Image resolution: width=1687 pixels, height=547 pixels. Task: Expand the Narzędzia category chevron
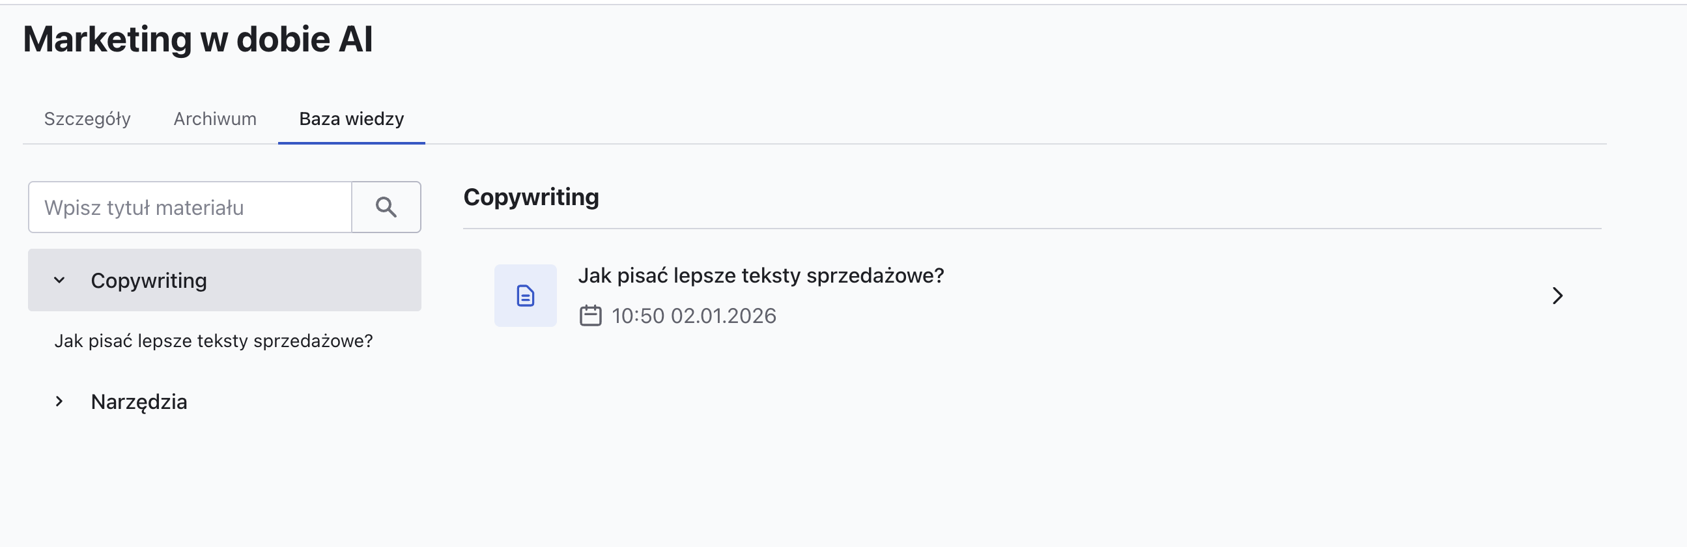(x=59, y=402)
